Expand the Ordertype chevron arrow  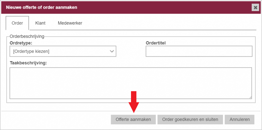(x=112, y=51)
